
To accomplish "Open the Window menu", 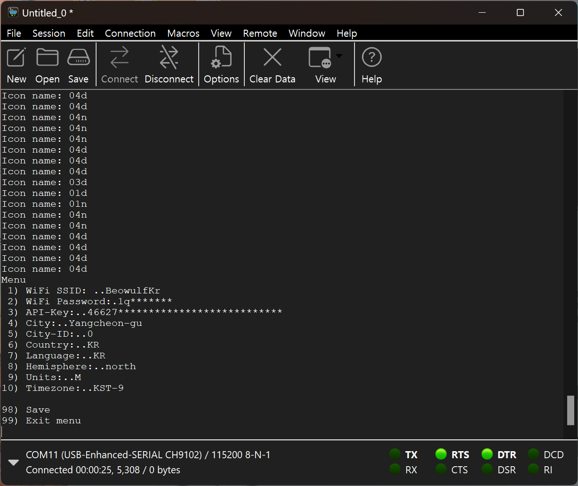I will 307,33.
